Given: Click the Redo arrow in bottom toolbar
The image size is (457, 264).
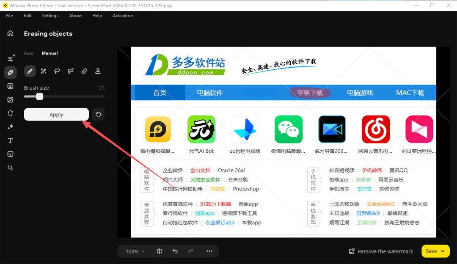Looking at the screenshot, I should tap(190, 251).
